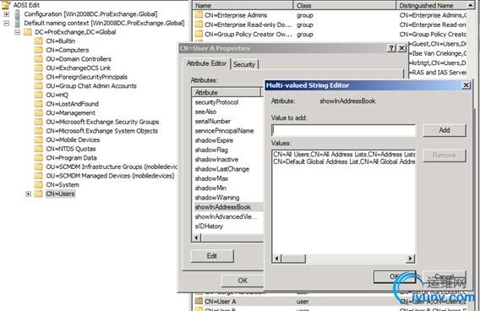Click OK in the Multi-valued String Editor
Viewport: 480px width, 311px height.
(x=395, y=276)
